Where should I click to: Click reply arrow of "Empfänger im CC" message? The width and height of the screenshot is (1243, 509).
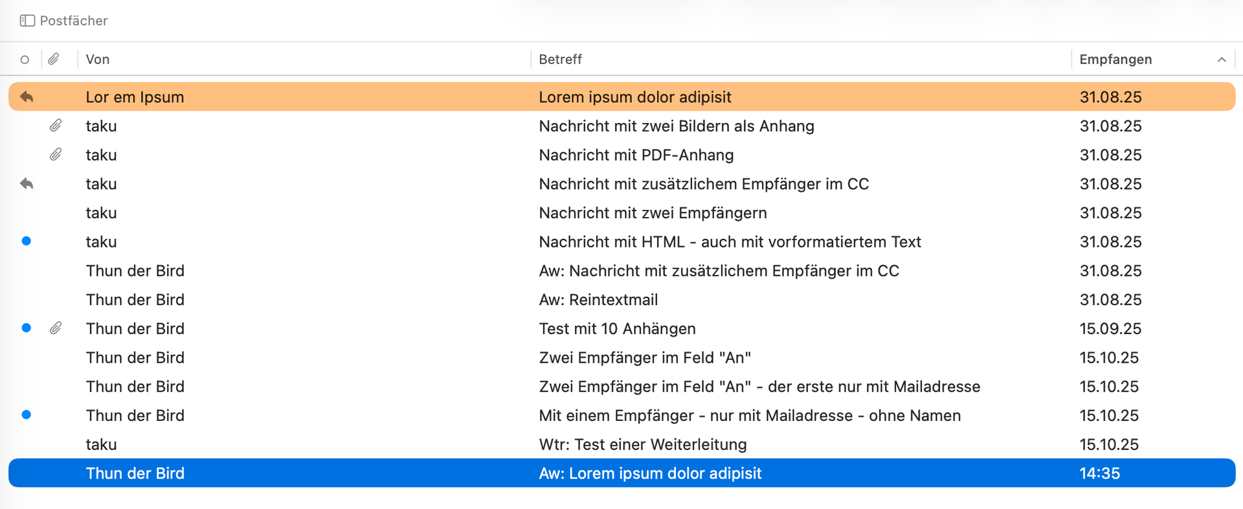27,184
